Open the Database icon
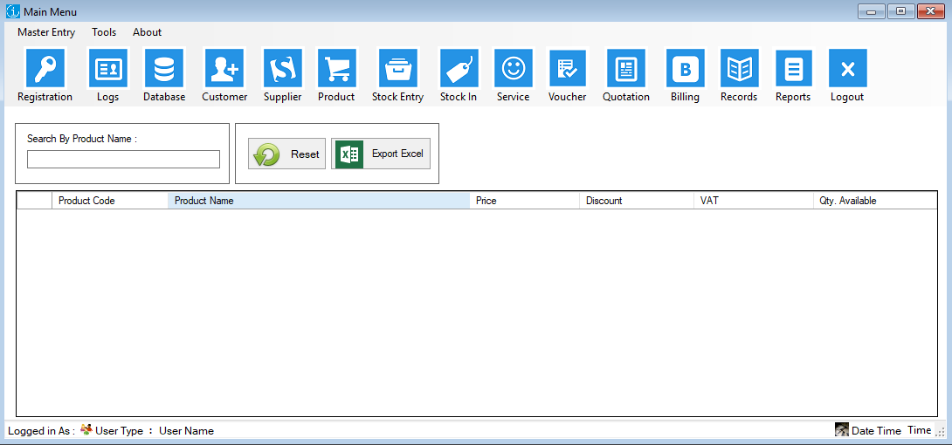Screen dimensions: 952x445 click(164, 68)
